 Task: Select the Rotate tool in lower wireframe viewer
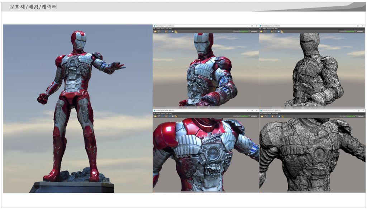[x=266, y=116]
